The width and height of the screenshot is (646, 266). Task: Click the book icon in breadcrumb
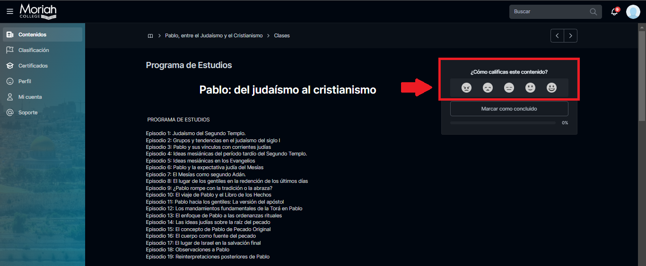(x=150, y=36)
